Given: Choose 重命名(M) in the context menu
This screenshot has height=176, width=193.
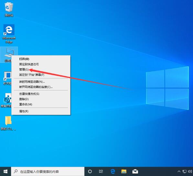Looking at the screenshot, I should [x=41, y=104].
